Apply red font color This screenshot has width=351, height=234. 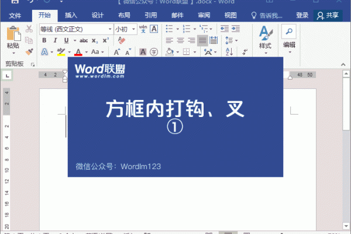click(78, 52)
